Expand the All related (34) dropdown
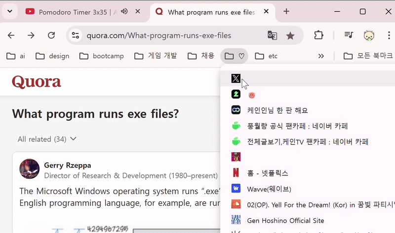The width and height of the screenshot is (395, 233). pos(47,139)
